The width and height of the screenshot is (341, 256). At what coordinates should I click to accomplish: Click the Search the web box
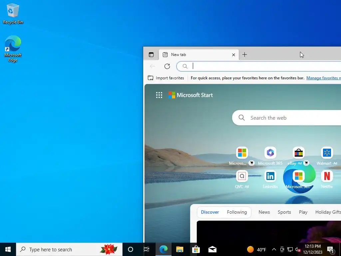tap(287, 118)
